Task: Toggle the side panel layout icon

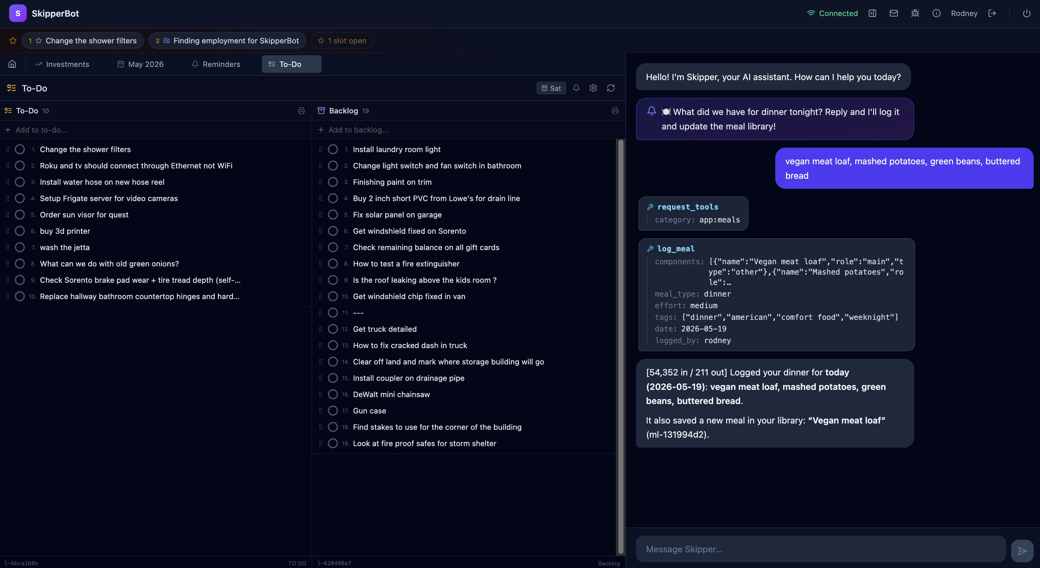Action: tap(872, 13)
